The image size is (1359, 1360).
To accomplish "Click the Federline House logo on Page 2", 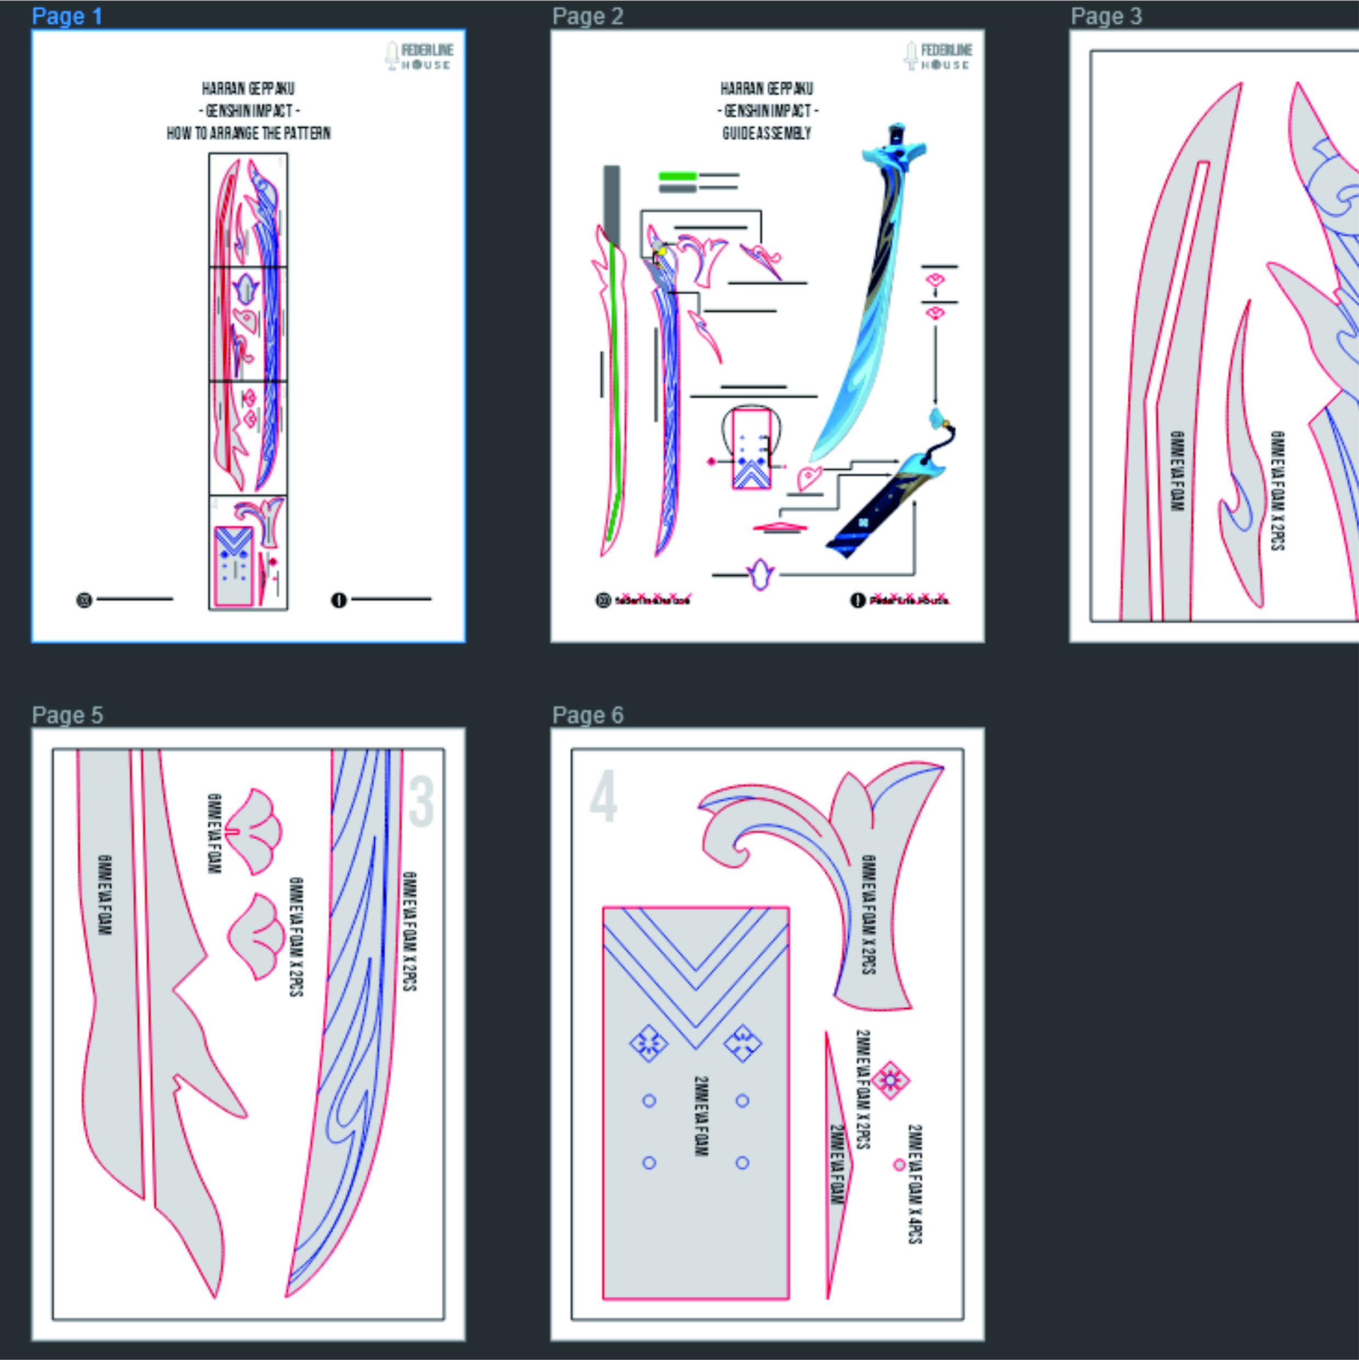I will pyautogui.click(x=939, y=56).
